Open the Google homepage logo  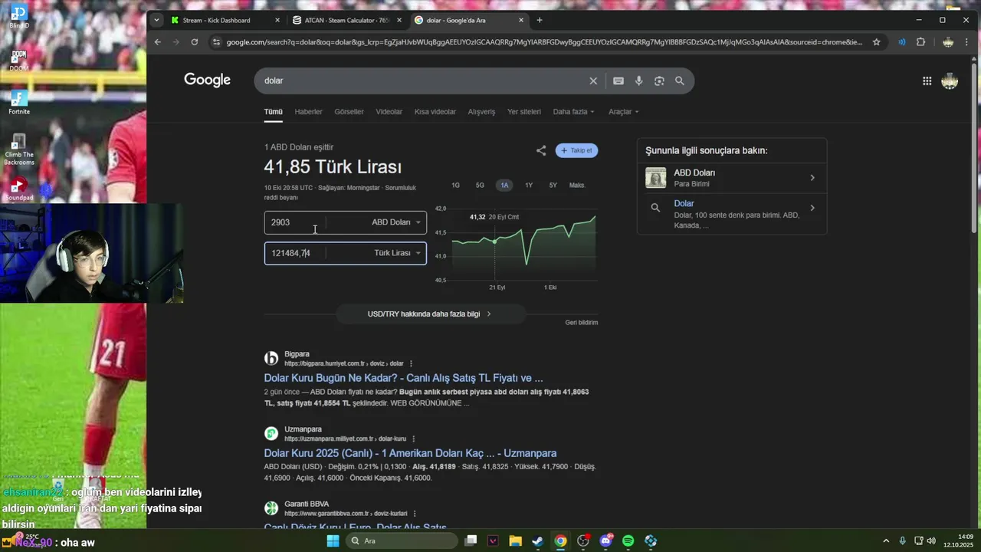pyautogui.click(x=207, y=80)
